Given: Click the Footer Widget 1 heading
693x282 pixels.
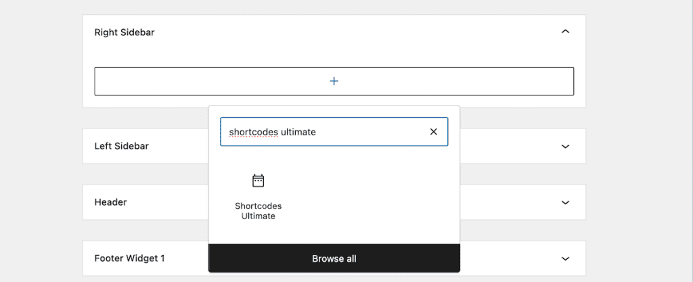Looking at the screenshot, I should pos(129,258).
